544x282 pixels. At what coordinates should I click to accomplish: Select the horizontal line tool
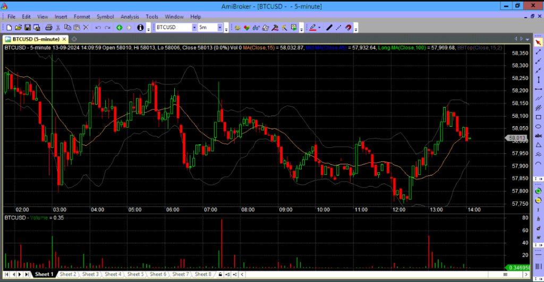[x=538, y=89]
